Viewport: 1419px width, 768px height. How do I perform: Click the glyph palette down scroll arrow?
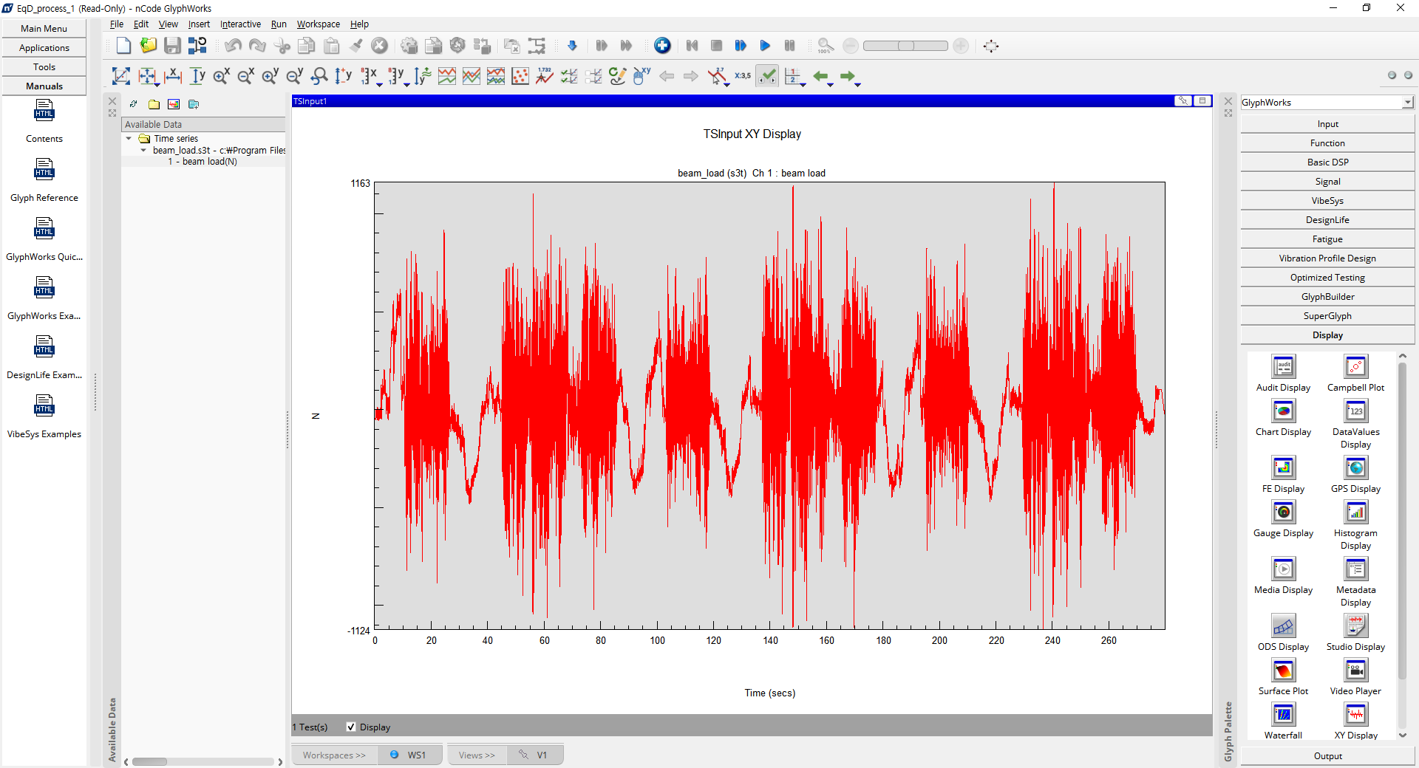[1403, 735]
